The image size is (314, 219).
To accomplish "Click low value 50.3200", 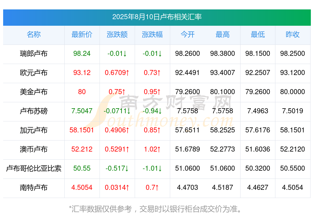I will [x=258, y=168].
